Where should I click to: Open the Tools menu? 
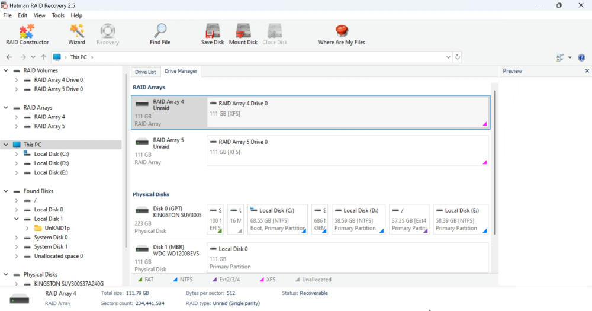pyautogui.click(x=58, y=15)
